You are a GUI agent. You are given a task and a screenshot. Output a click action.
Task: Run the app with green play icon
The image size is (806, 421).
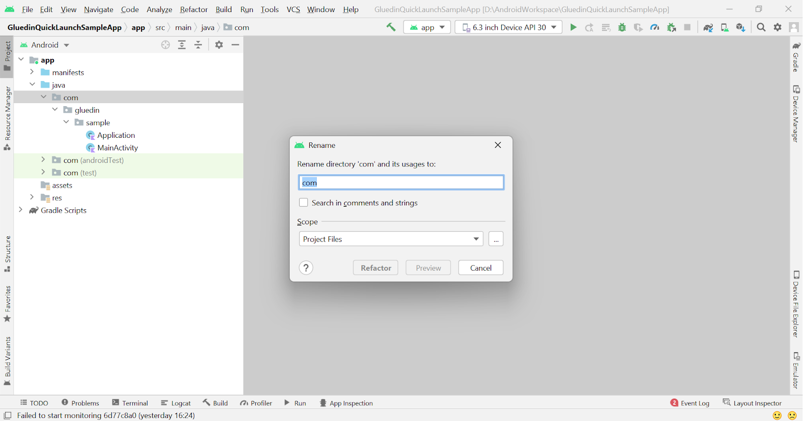coord(573,27)
